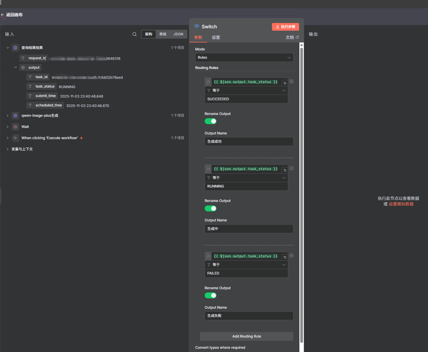Click the scheduled_time field pill

tap(45, 105)
